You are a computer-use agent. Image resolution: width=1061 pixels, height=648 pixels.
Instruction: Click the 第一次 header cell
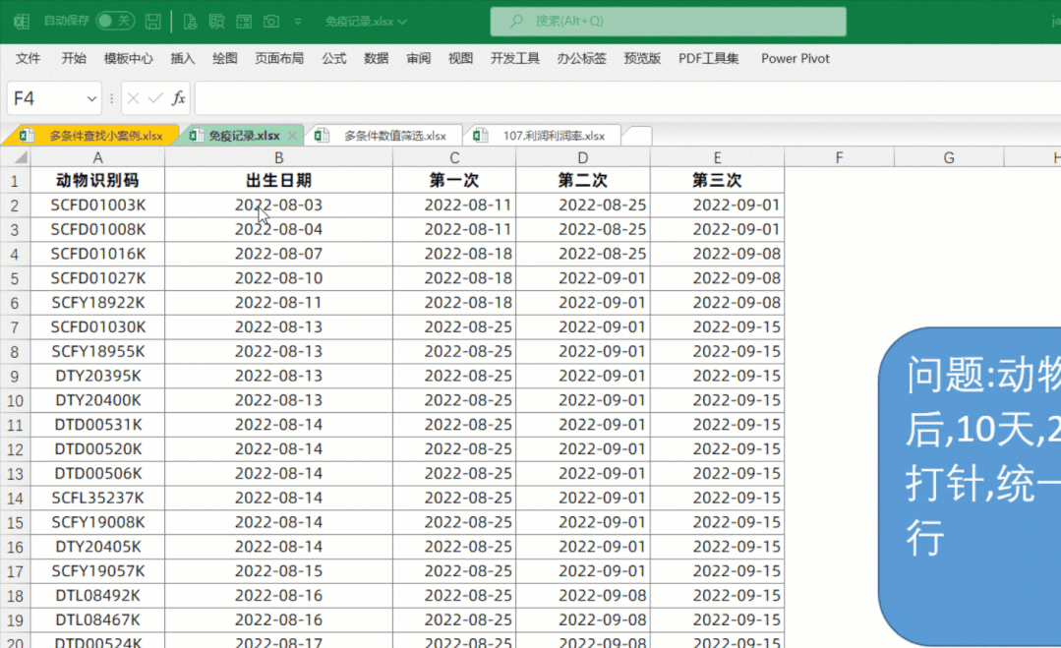tap(454, 180)
